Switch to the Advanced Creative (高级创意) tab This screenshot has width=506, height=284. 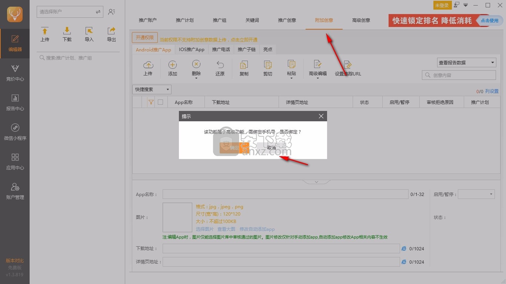pyautogui.click(x=361, y=20)
